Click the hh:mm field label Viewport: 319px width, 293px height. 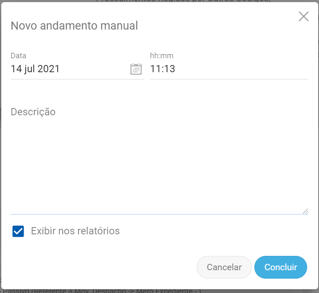[162, 56]
